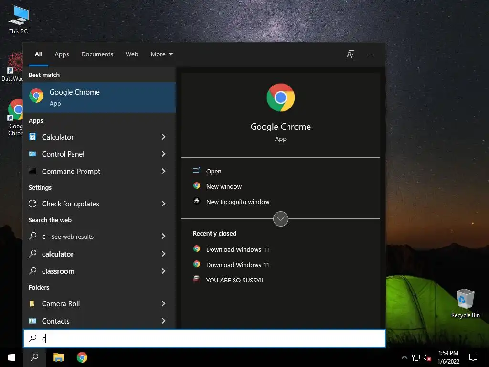Select the Google Chrome desktop shortcut

click(15, 118)
